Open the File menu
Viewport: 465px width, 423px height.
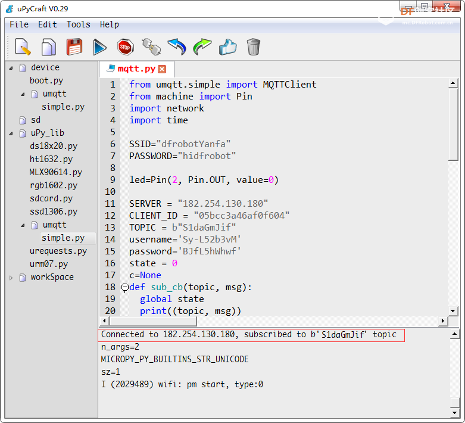(19, 24)
